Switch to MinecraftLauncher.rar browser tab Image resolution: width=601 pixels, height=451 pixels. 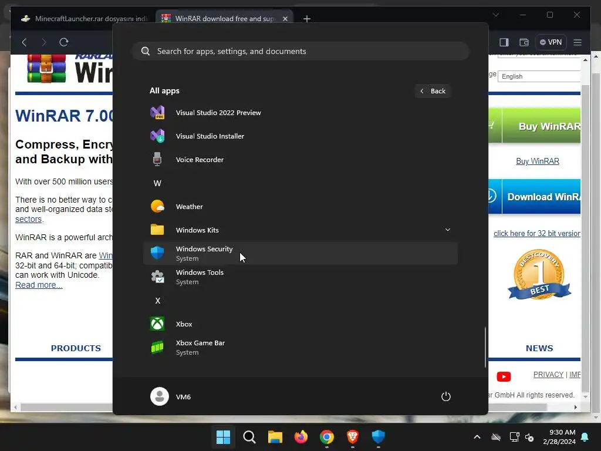[x=85, y=18]
